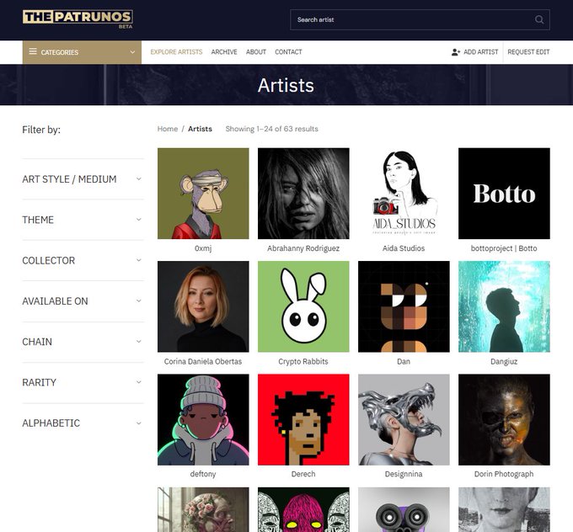
Task: Expand the Available On filter
Action: pyautogui.click(x=83, y=301)
